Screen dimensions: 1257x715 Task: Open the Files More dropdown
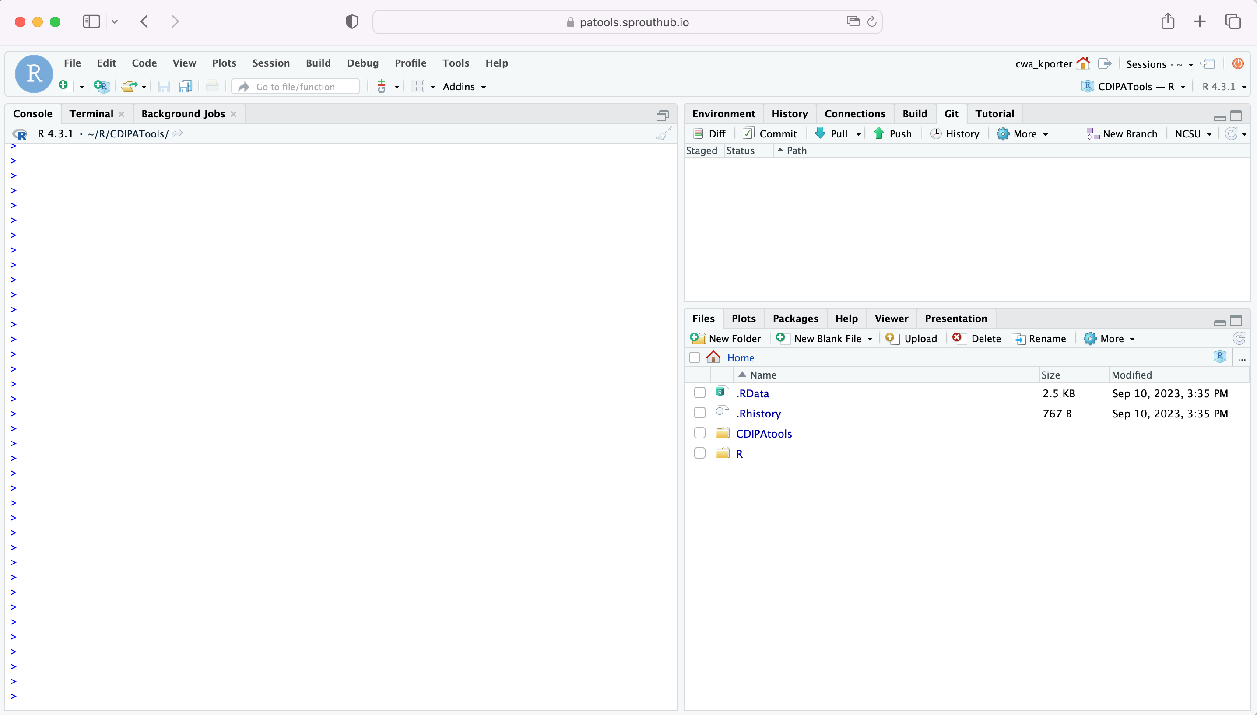pos(1109,338)
